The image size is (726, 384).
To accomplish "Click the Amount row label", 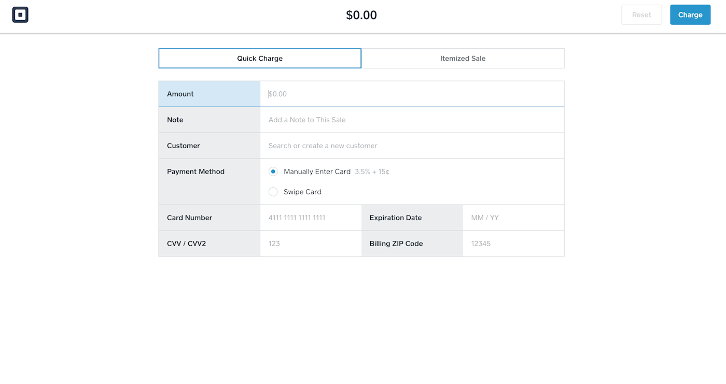I will tap(180, 94).
